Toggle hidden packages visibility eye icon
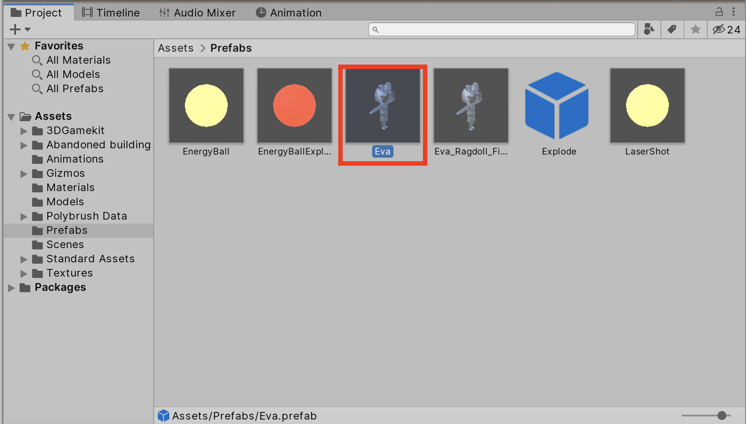746x424 pixels. (726, 29)
